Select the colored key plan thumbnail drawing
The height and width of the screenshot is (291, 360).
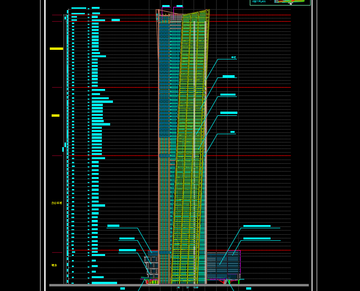pos(289,1)
